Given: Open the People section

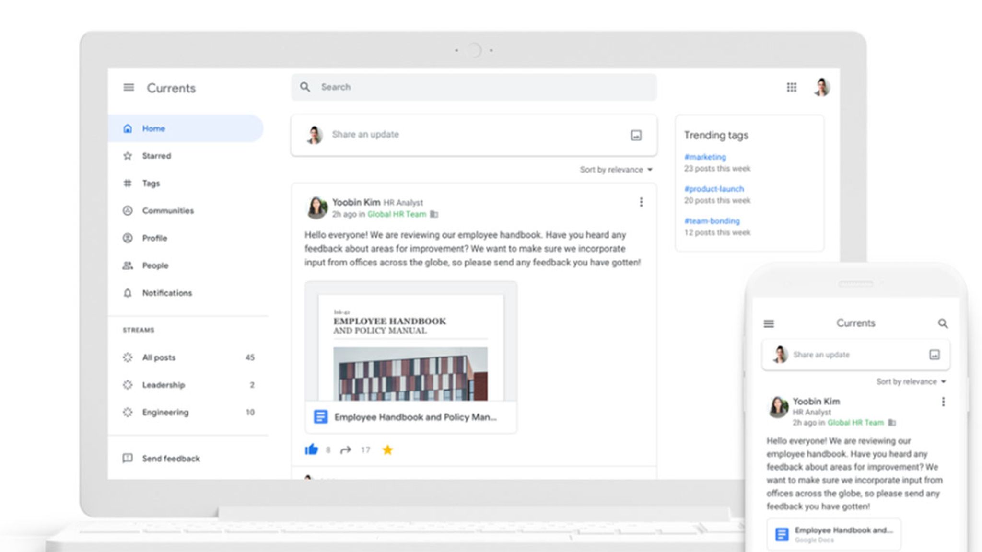Looking at the screenshot, I should 154,265.
